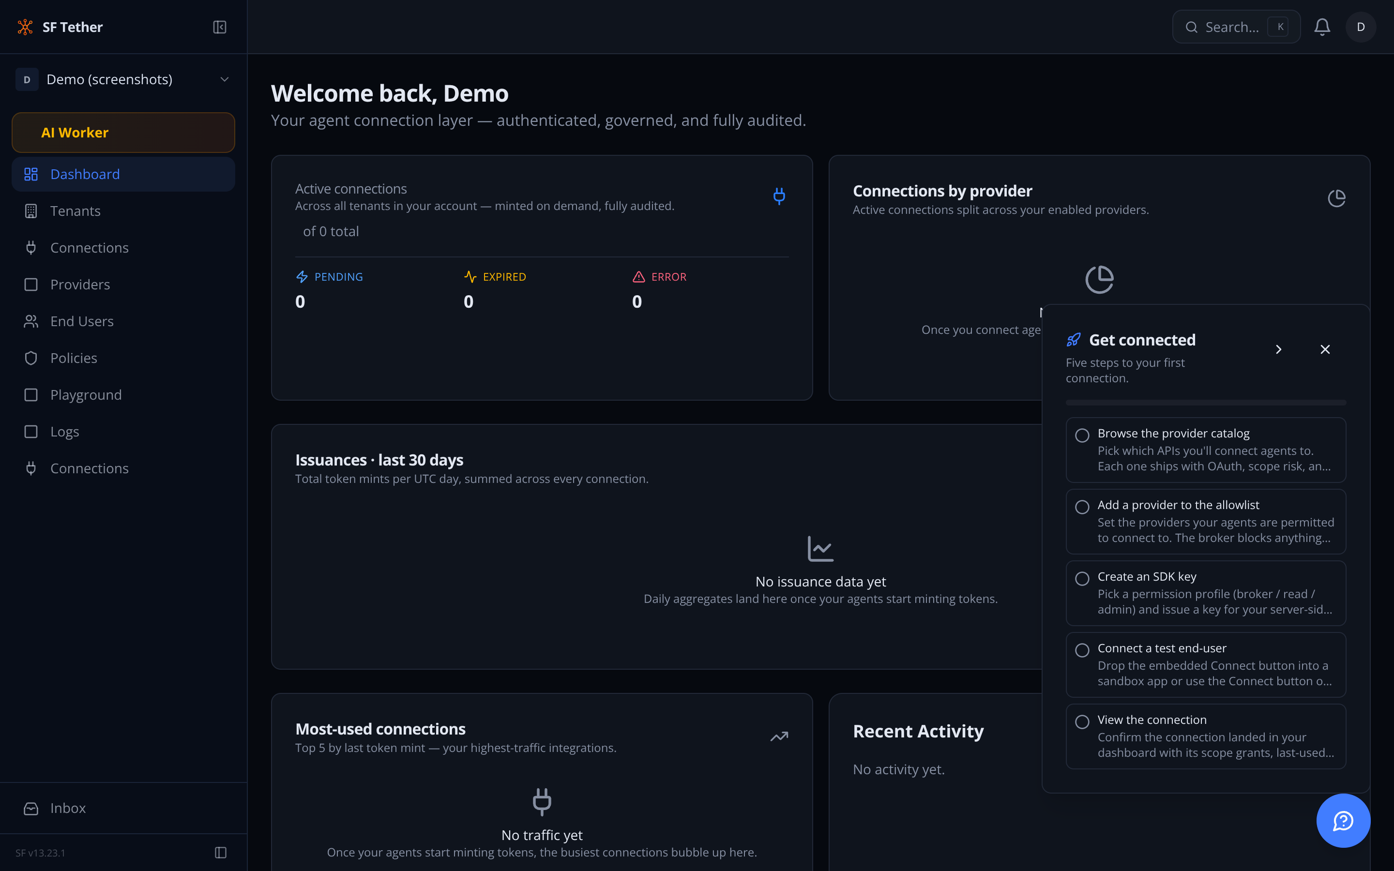Check off Connect a test end-user step

(1082, 650)
